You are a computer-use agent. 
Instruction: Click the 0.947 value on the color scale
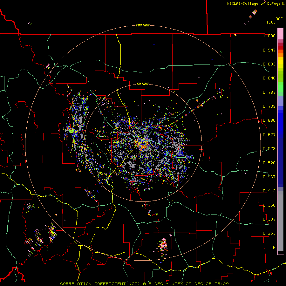pos(269,50)
